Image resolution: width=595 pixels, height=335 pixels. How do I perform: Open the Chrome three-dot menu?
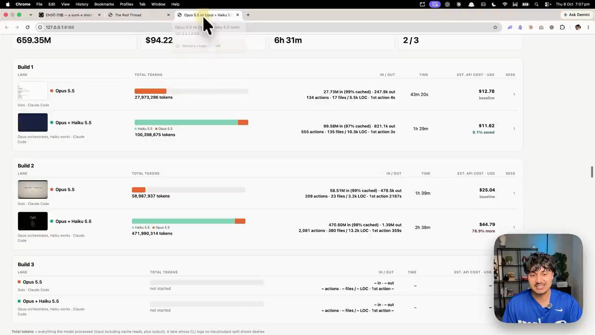588,27
